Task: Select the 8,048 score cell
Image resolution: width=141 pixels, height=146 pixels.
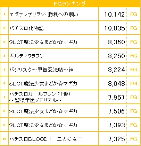Action: (116, 84)
